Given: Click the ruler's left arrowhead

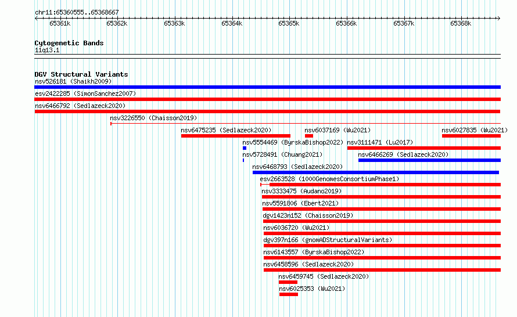Looking at the screenshot, I should click(x=36, y=19).
